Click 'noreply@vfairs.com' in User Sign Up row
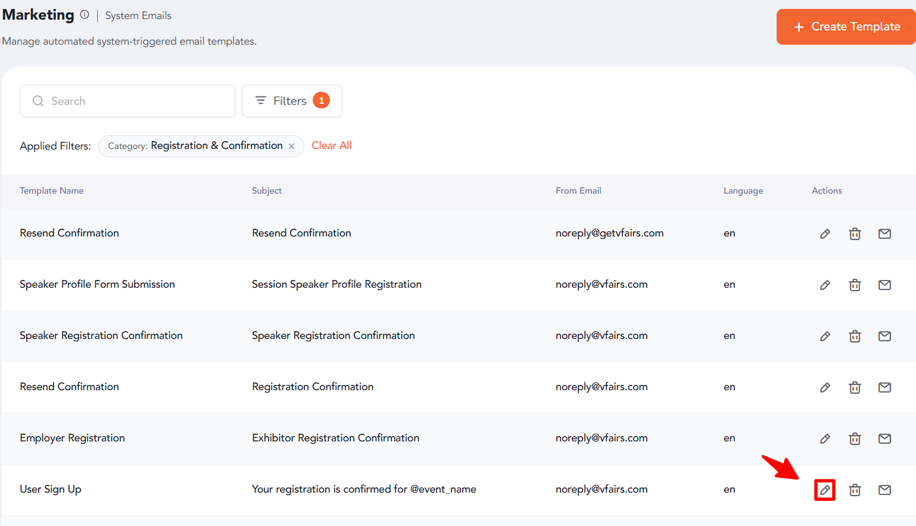Screen dimensions: 916x526 coord(602,489)
